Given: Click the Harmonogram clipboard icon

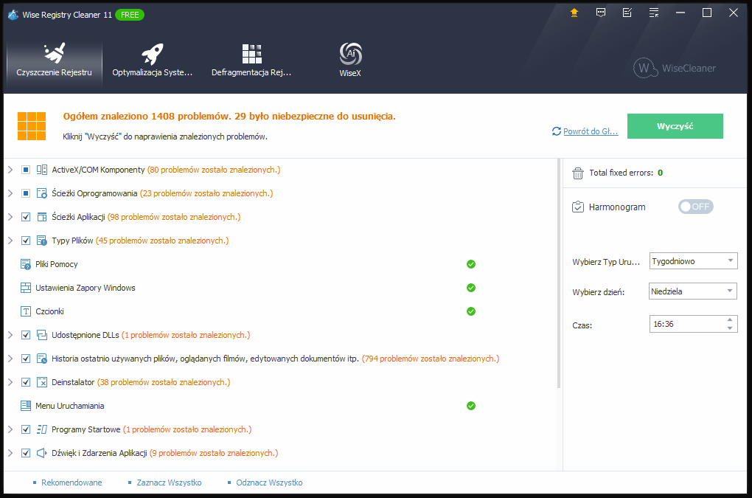Looking at the screenshot, I should (x=578, y=207).
